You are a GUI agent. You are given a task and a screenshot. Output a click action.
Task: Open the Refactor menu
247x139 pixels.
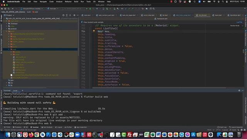(68, 2)
